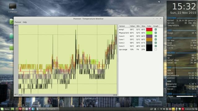Select the temp1 sensor name
The width and height of the screenshot is (198, 111).
coord(122,30)
